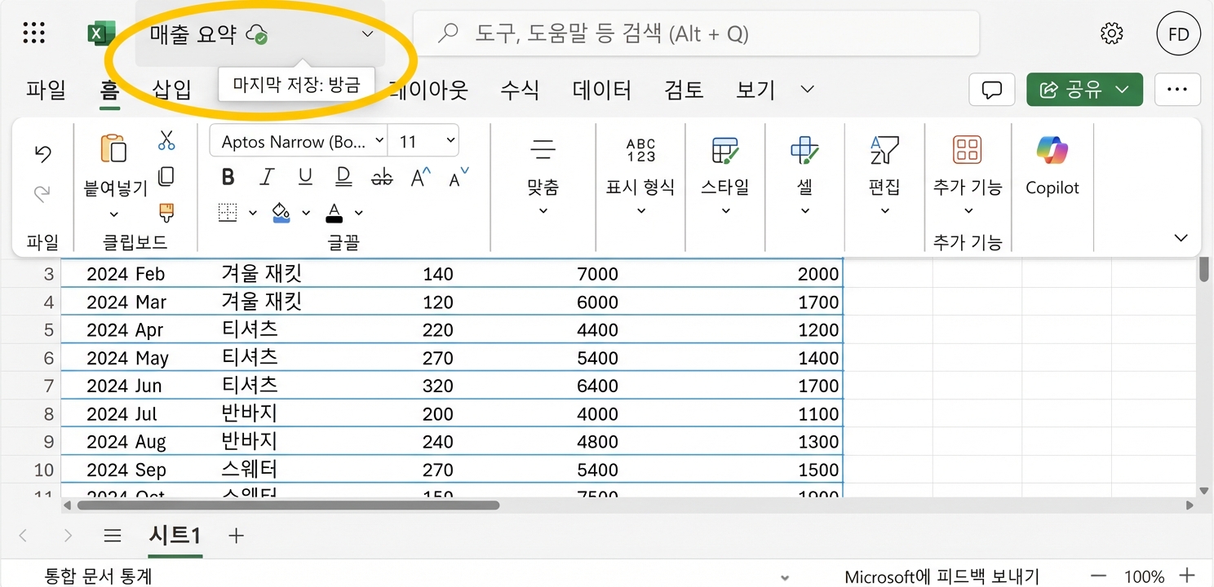Open the font name combo box
The height and width of the screenshot is (587, 1214).
pyautogui.click(x=299, y=141)
